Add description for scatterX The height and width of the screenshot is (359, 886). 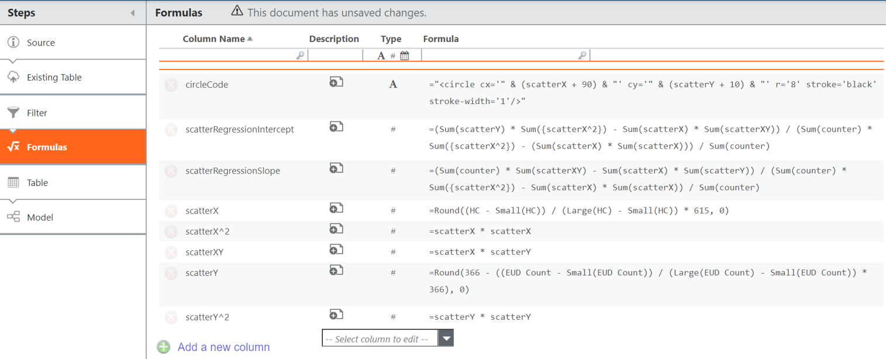336,208
